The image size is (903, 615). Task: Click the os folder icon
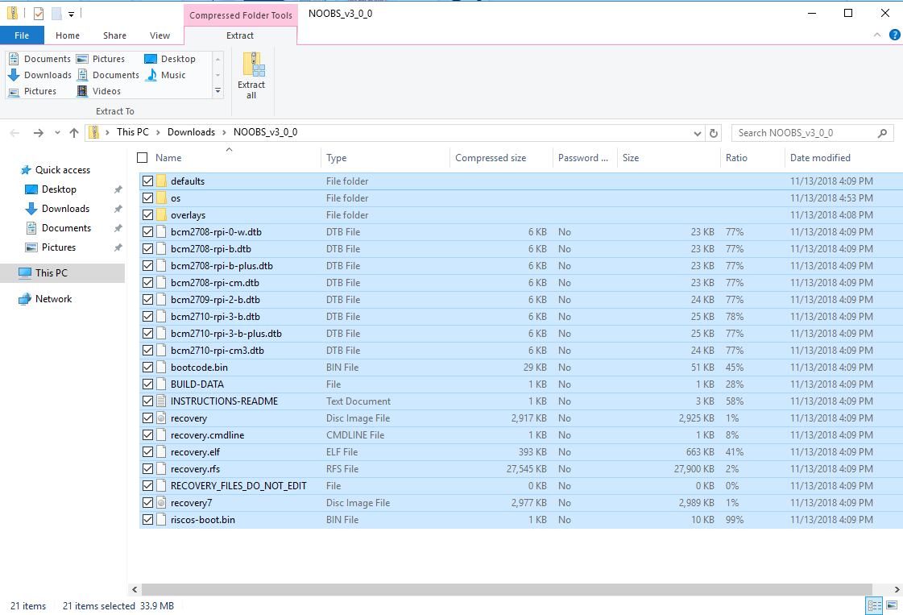[x=161, y=197]
